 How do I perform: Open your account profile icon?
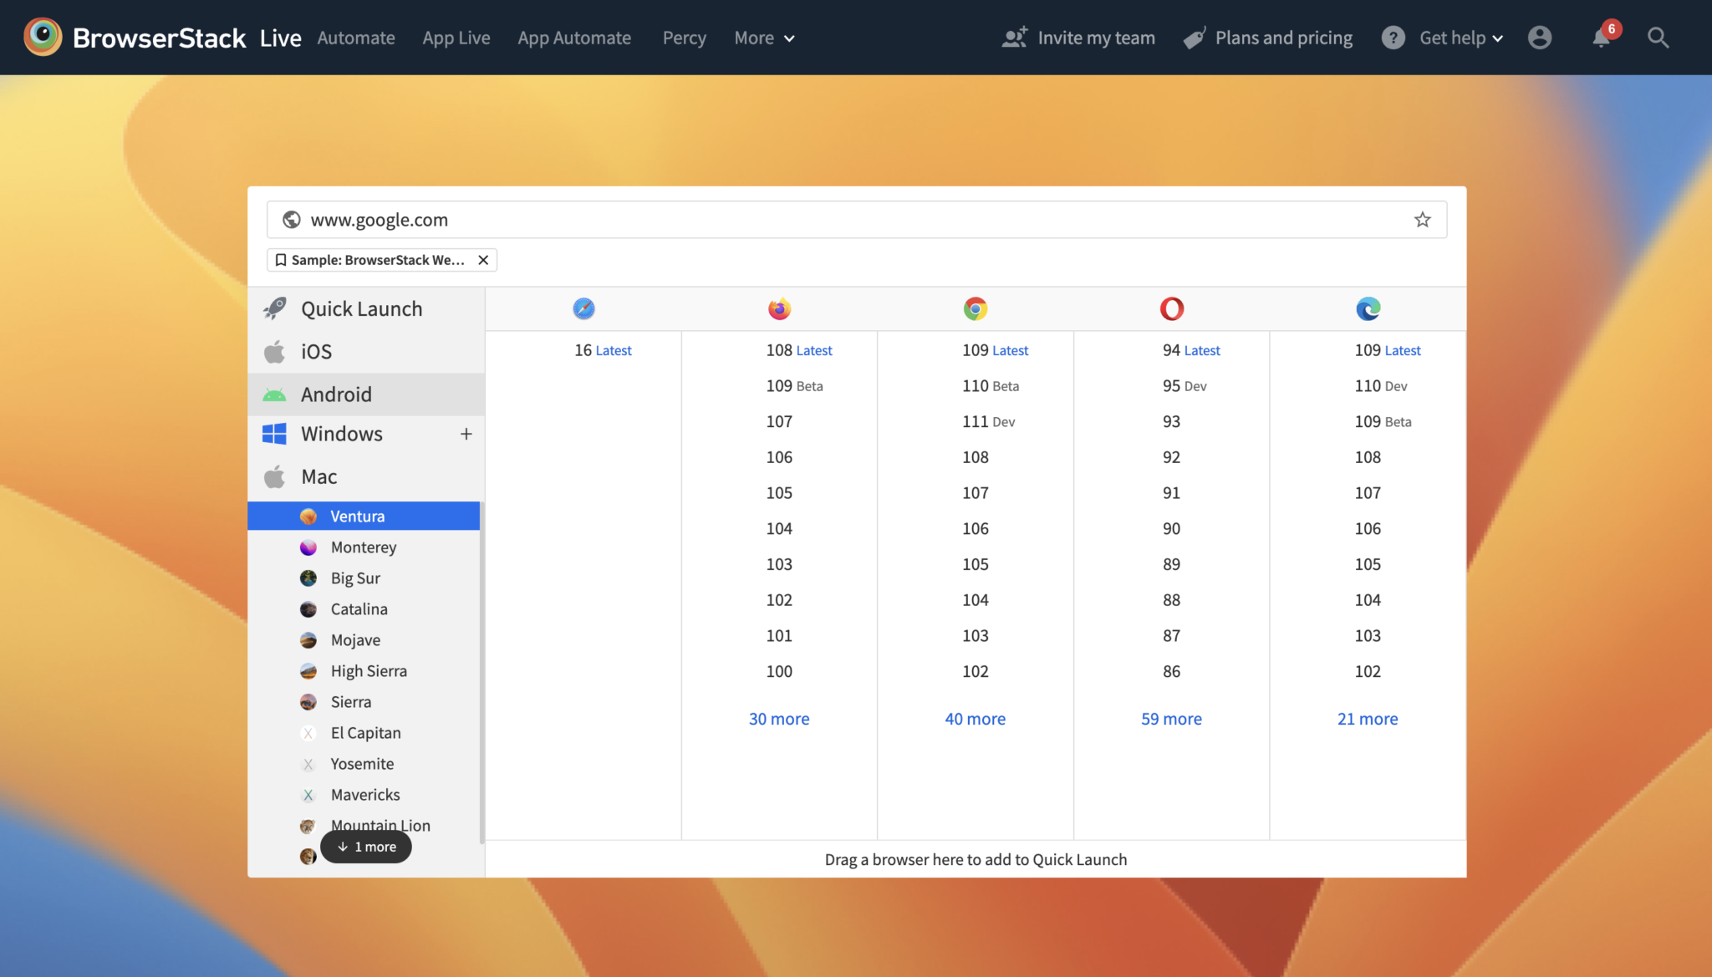point(1540,38)
